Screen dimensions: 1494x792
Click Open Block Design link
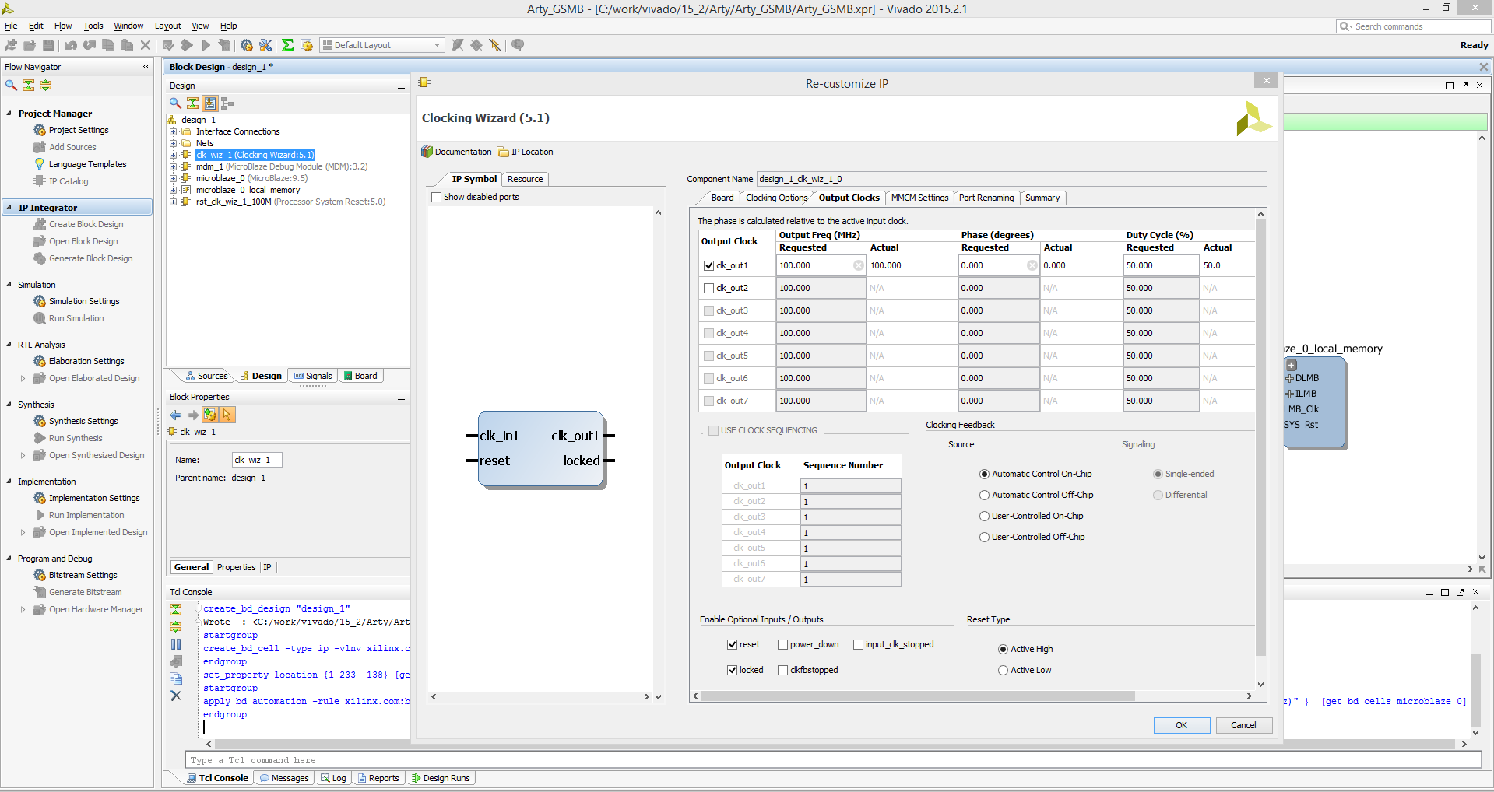[x=83, y=241]
